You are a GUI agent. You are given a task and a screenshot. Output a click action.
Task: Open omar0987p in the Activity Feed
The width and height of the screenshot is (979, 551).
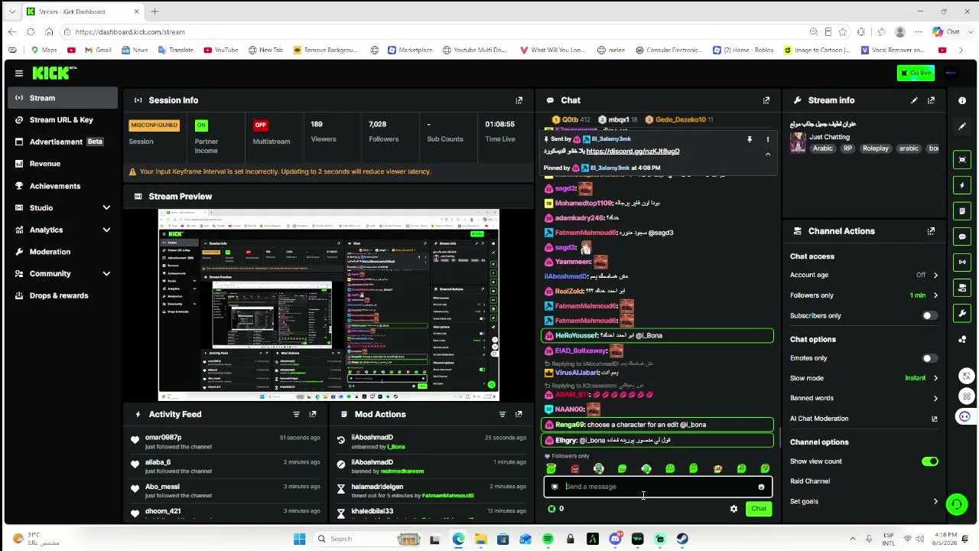click(163, 438)
